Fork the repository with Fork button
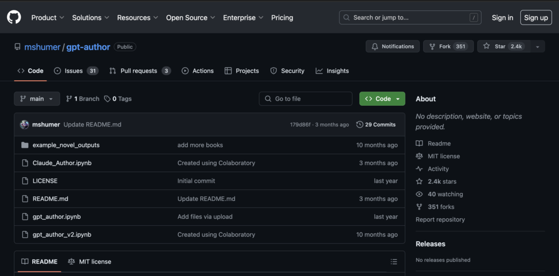This screenshot has height=276, width=559. tap(448, 46)
